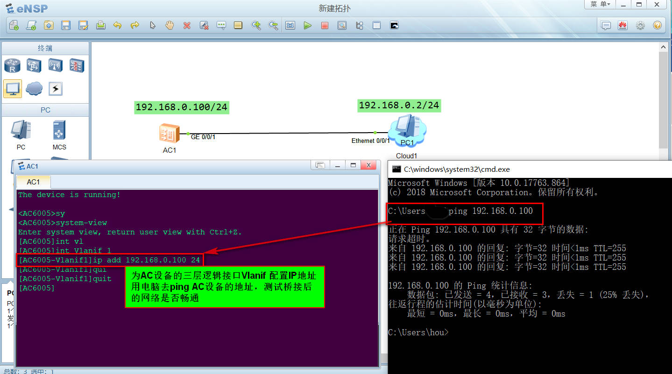Stop devices using the red stop icon
Viewport: 672px width, 374px height.
(x=325, y=25)
